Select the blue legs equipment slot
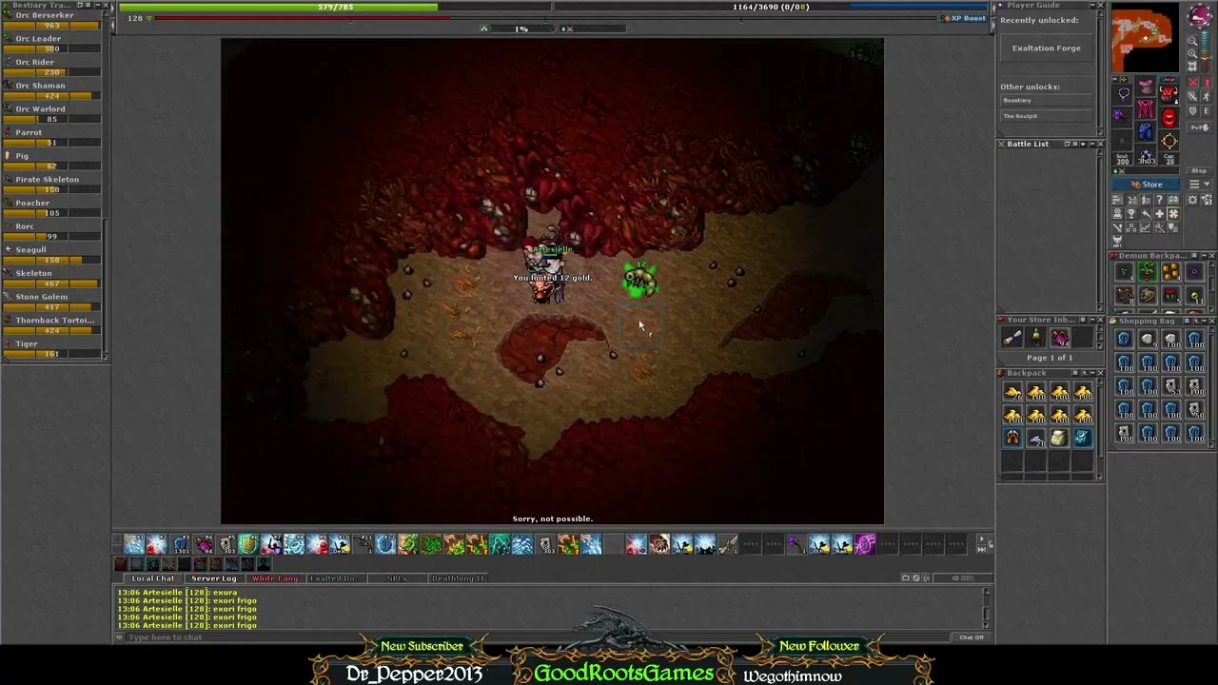Image resolution: width=1218 pixels, height=685 pixels. 1146,131
